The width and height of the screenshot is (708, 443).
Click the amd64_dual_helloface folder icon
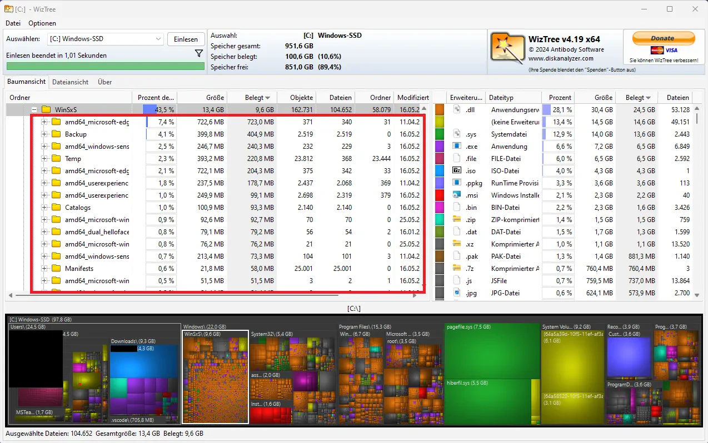coord(56,231)
